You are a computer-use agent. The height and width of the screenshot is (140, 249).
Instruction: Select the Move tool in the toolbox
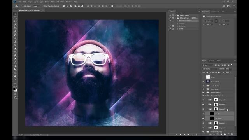pyautogui.click(x=15, y=14)
